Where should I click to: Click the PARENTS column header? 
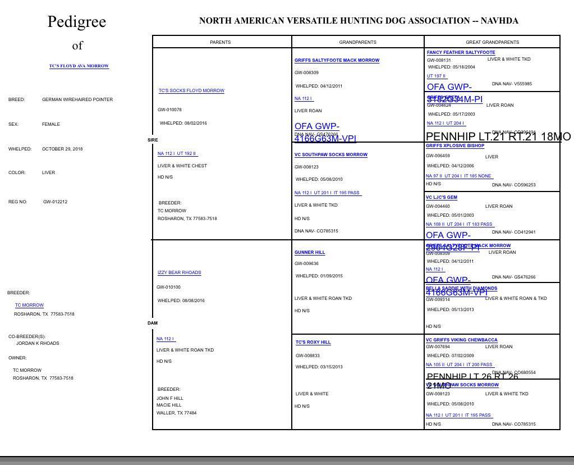pos(221,42)
